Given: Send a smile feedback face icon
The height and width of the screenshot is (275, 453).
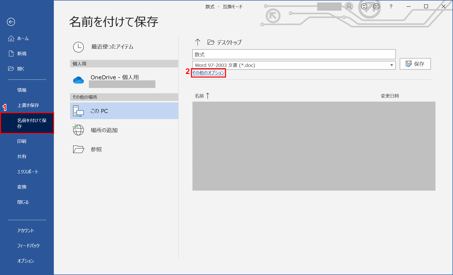Looking at the screenshot, I should [364, 6].
